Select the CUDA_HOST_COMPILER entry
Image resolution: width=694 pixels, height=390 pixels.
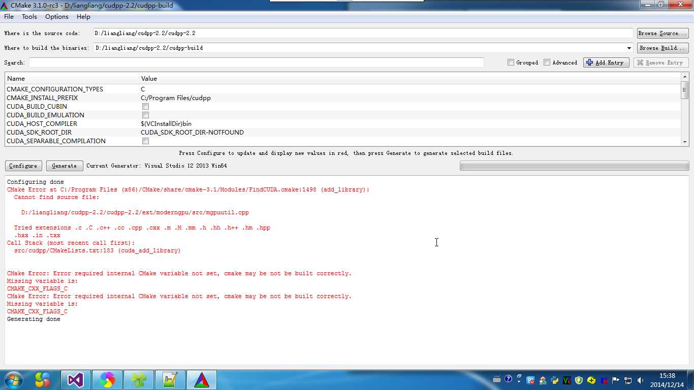point(343,124)
